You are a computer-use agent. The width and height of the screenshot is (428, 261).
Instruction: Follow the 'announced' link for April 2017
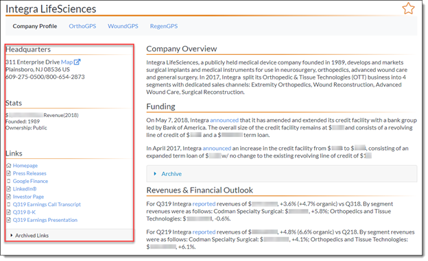pyautogui.click(x=217, y=149)
